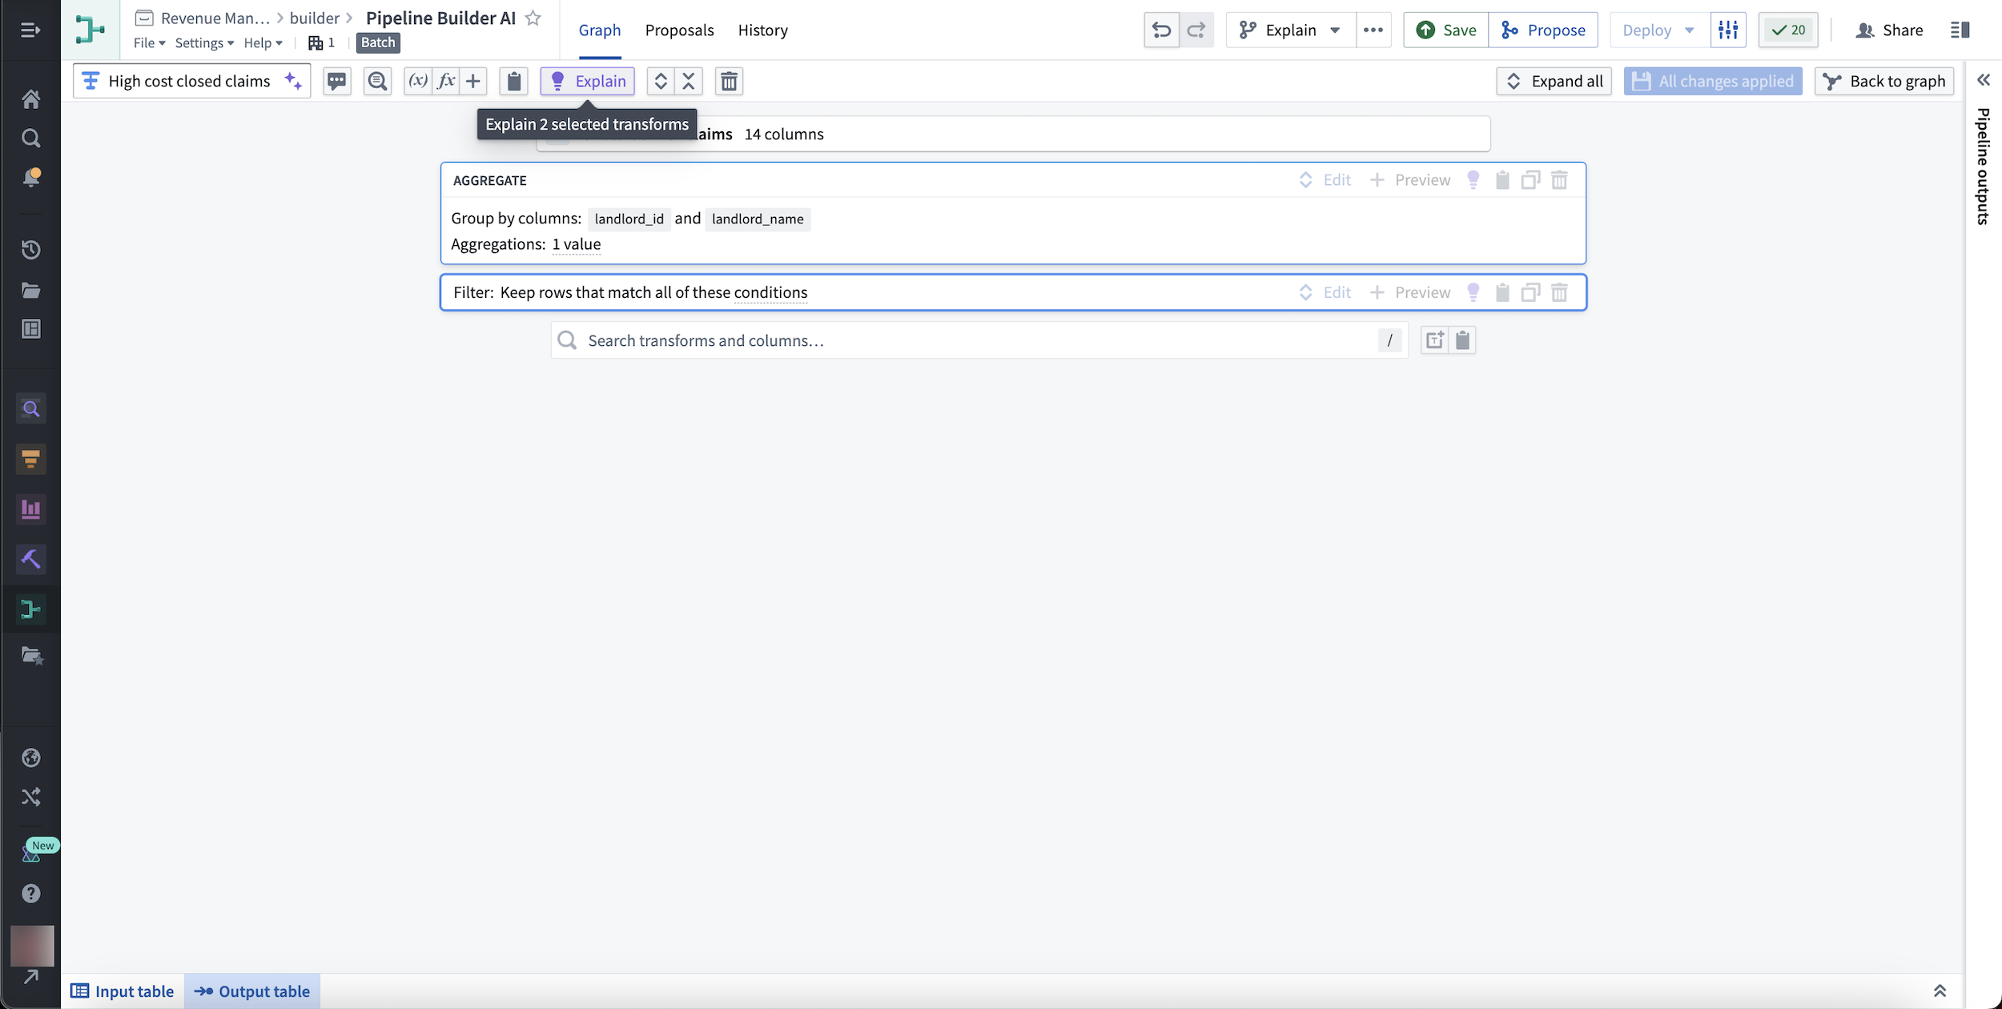
Task: Open the File menu
Action: tap(149, 43)
